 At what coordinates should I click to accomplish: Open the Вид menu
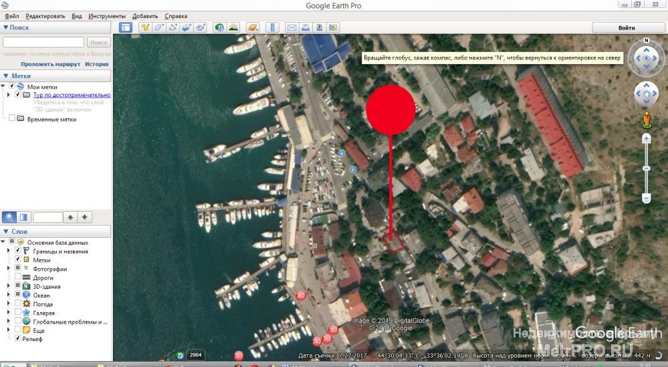pos(77,16)
